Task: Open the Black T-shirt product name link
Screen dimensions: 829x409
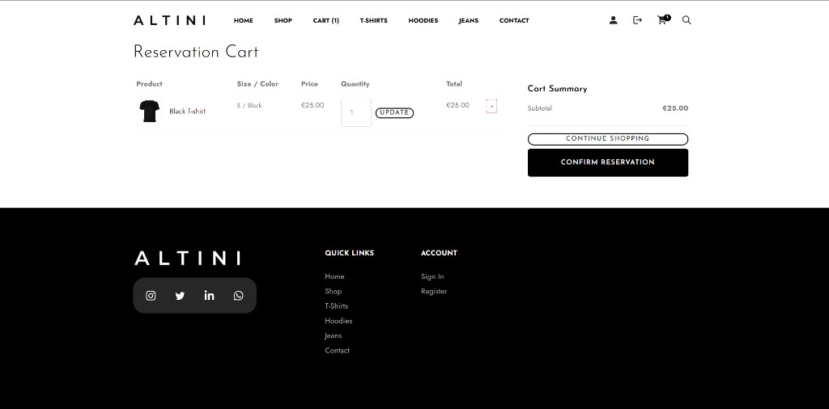Action: coord(187,112)
